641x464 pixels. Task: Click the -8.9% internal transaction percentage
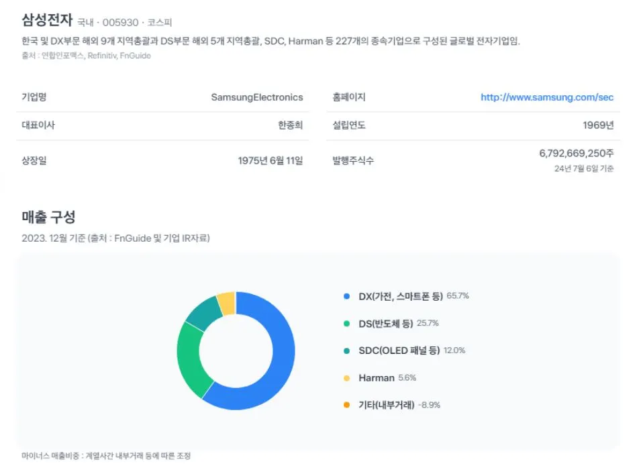point(430,405)
